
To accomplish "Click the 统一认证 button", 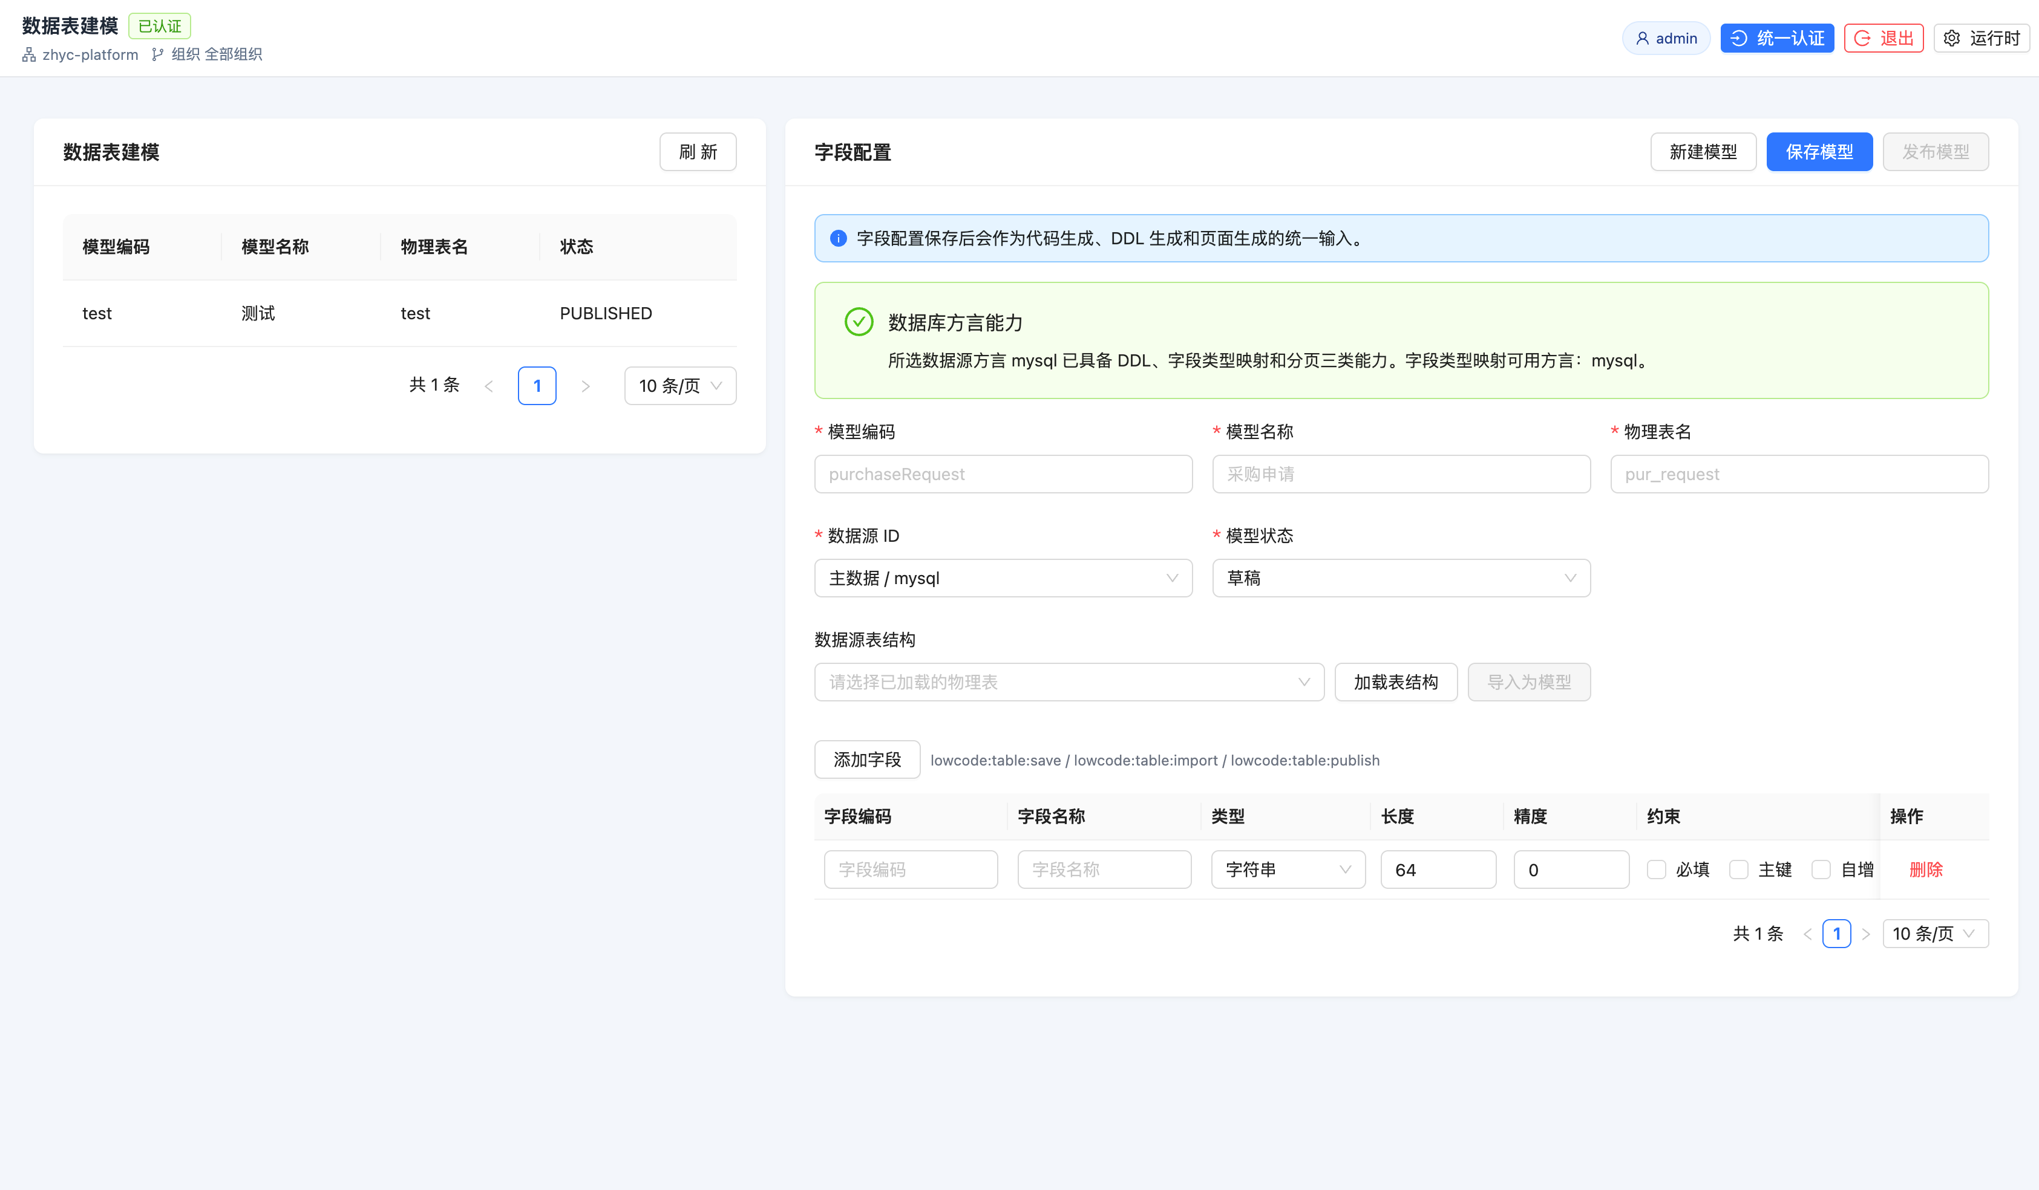I will point(1777,38).
